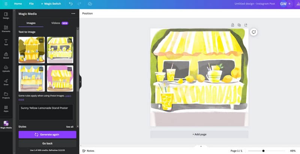
Task: Expand the page thumbnails chevron at bottom
Action: click(201, 146)
